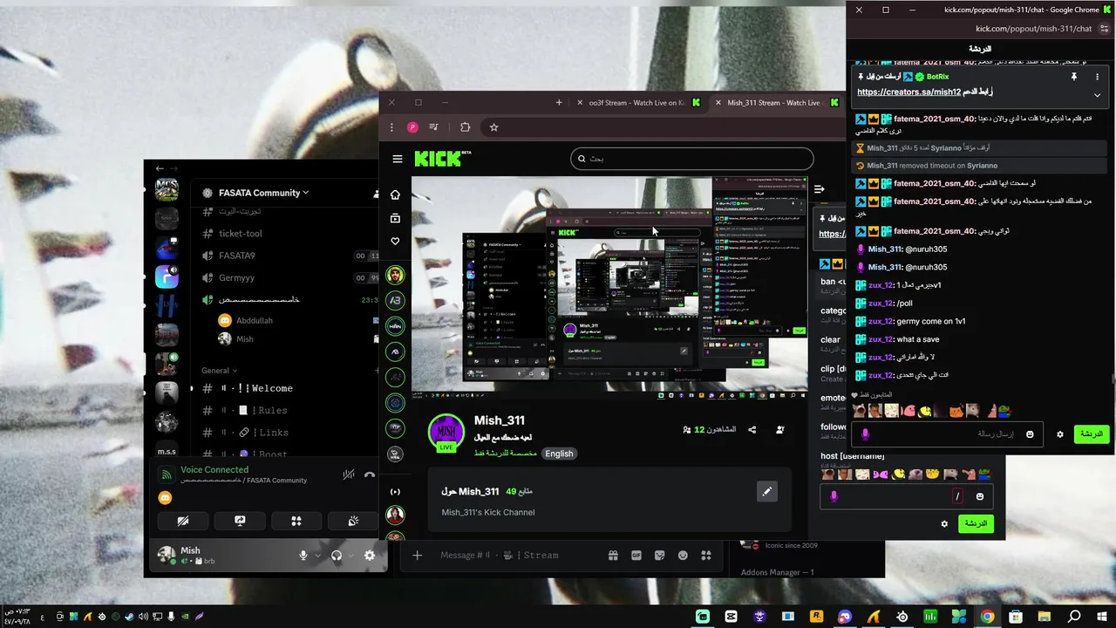Expand Discord microphone options arrow
The height and width of the screenshot is (628, 1116).
coord(317,556)
